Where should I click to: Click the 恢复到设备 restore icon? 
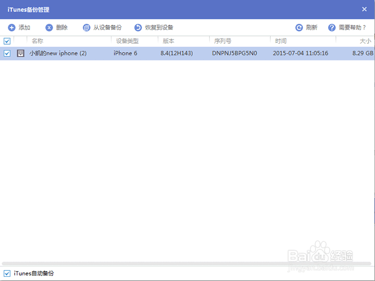tap(137, 28)
